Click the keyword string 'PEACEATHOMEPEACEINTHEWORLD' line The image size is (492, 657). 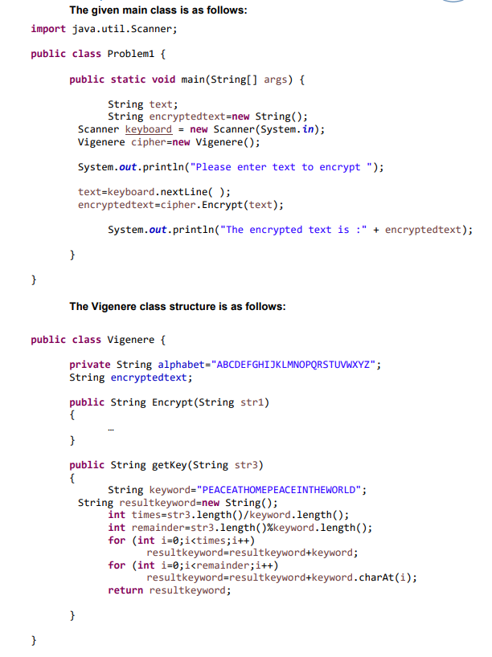237,490
